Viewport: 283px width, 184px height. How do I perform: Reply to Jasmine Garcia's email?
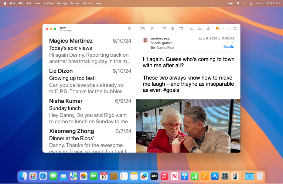[191, 29]
